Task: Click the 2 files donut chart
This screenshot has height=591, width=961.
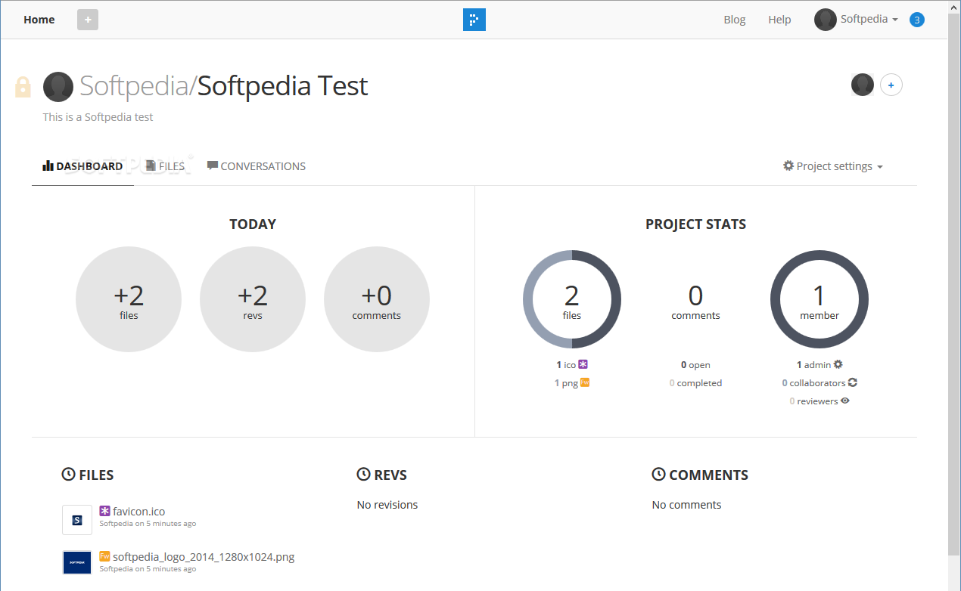Action: (x=572, y=299)
